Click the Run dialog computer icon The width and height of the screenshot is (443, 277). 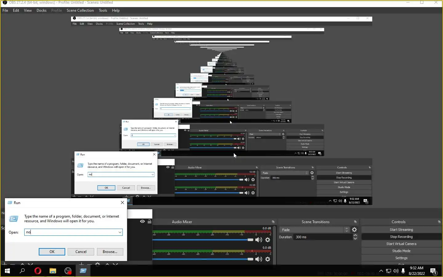(14, 219)
